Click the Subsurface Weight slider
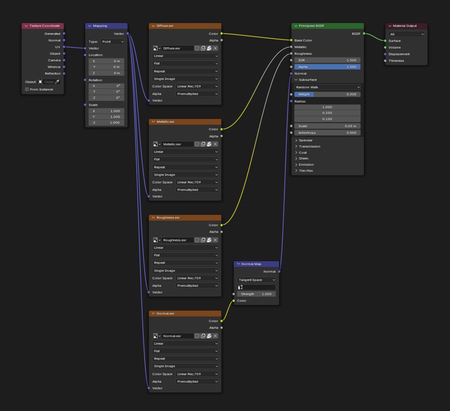 [x=327, y=94]
